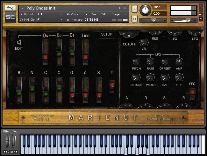This screenshot has height=156, width=207.
Task: Load previous preset with left arrow
Action: (x=119, y=8)
